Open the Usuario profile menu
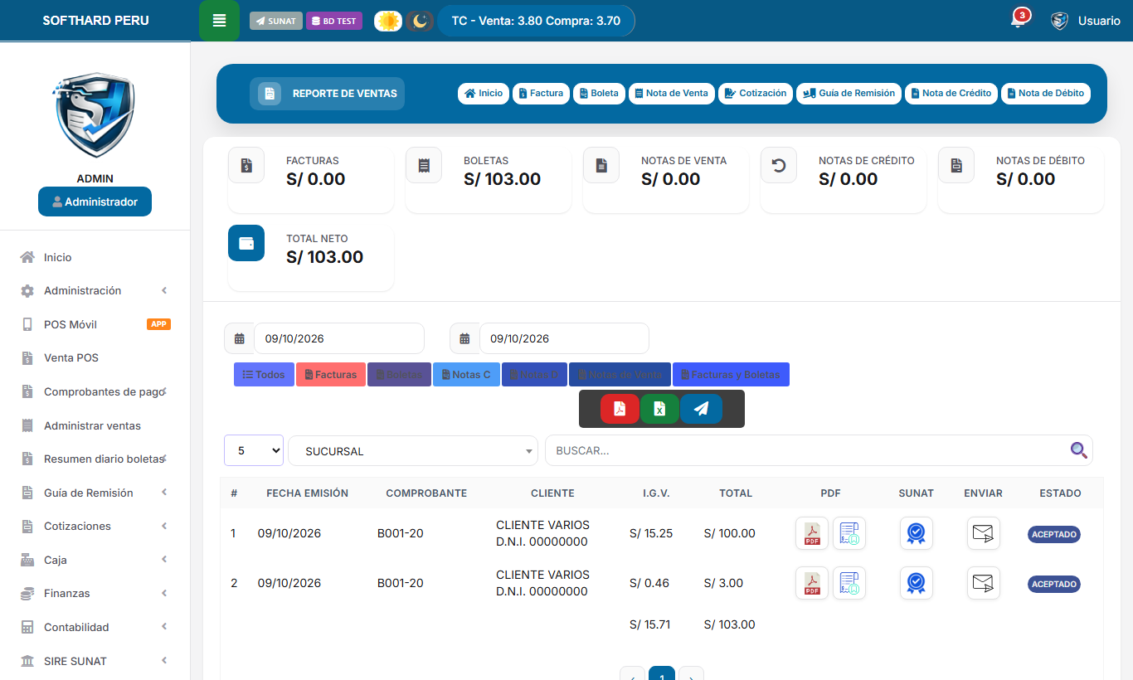This screenshot has height=680, width=1133. (x=1085, y=21)
